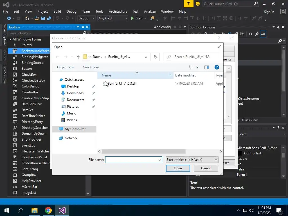Viewport: 288px width, 216px height.
Task: Go to Downloads in navigation pane
Action: pos(75,93)
